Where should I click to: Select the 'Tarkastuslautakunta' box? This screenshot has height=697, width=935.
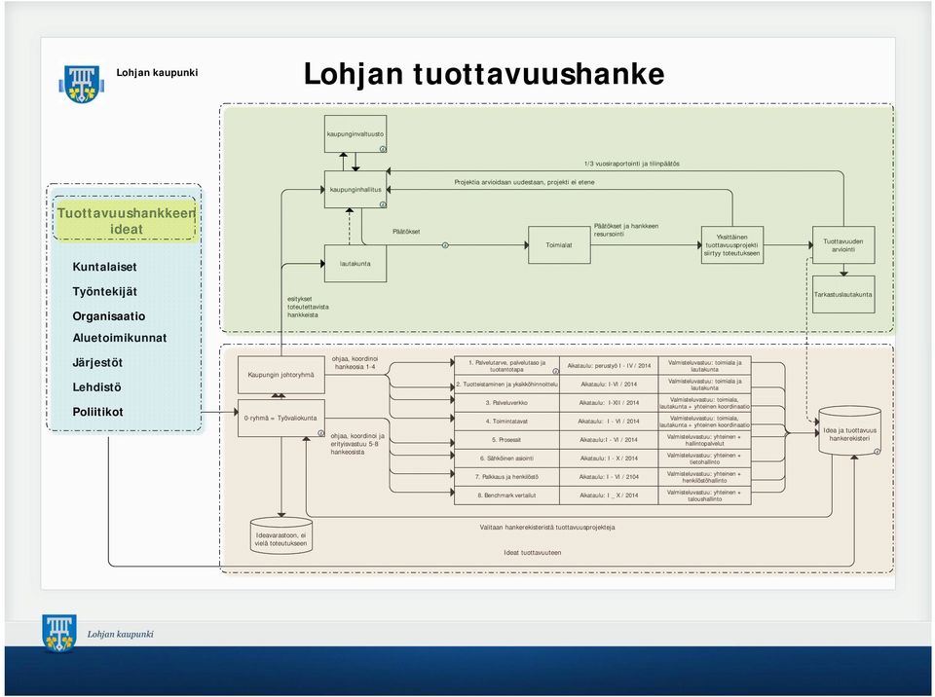point(843,295)
